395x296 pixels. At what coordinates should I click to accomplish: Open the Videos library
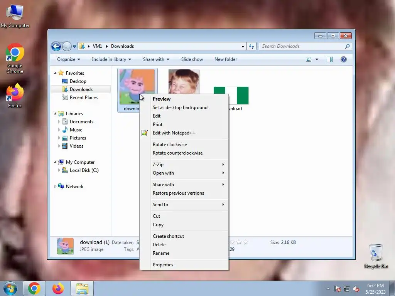pyautogui.click(x=76, y=146)
